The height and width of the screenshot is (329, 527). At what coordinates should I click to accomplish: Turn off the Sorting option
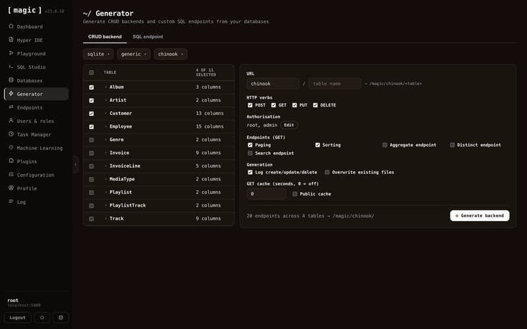tap(318, 145)
